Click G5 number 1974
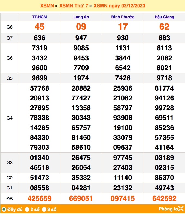This screenshot has width=185, height=214. (x=81, y=78)
